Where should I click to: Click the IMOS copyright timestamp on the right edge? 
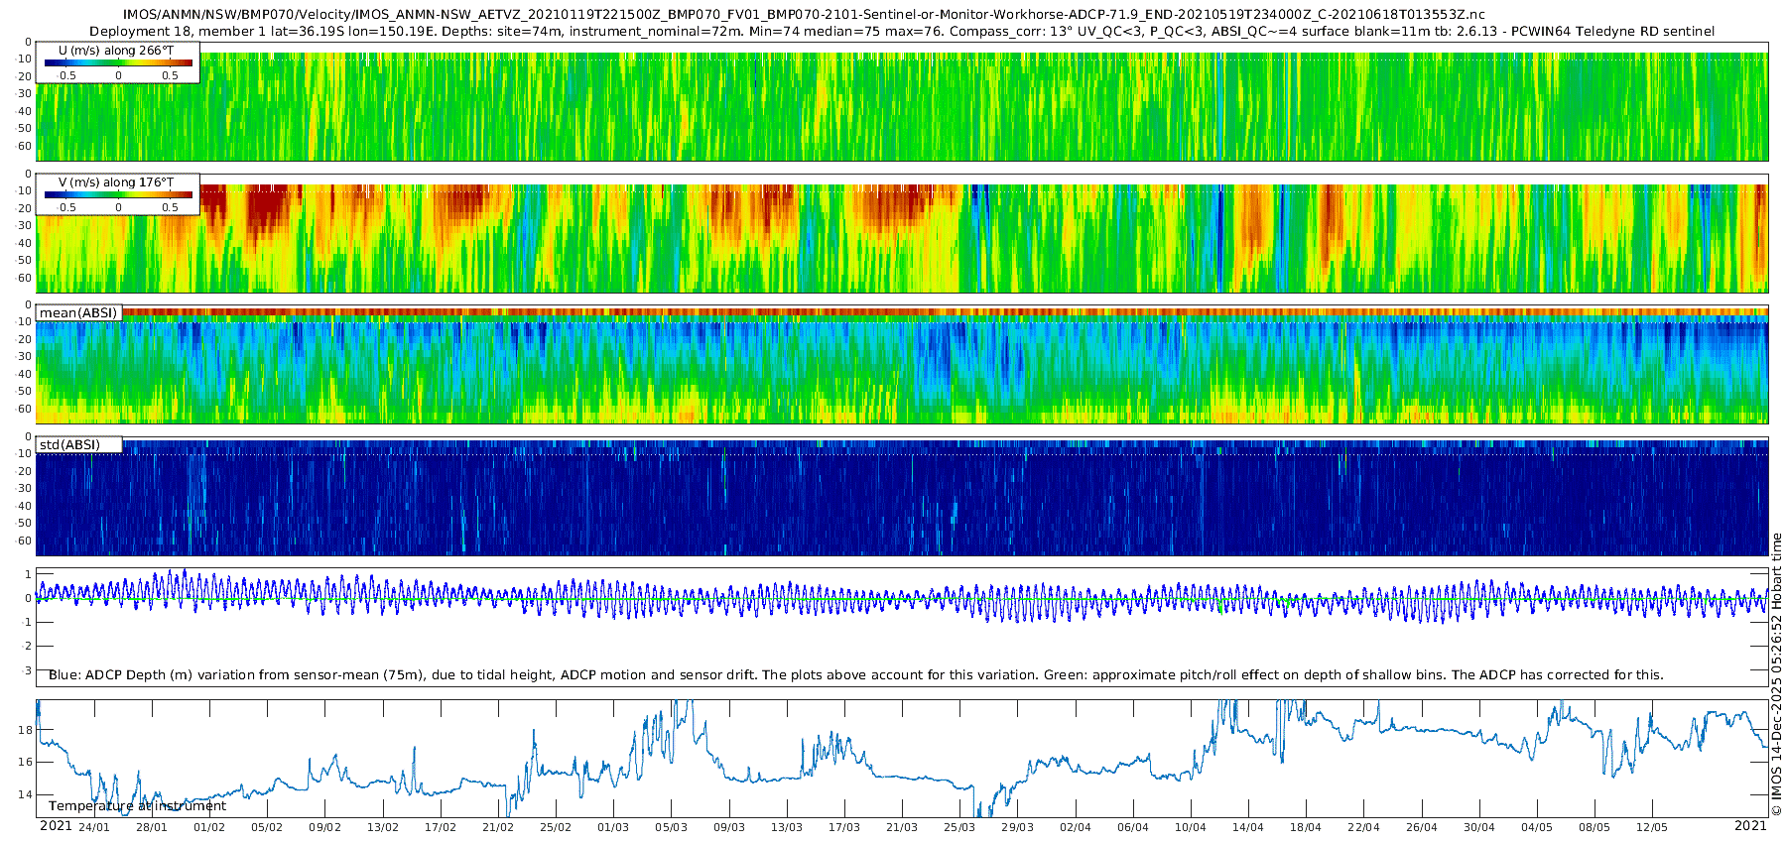1776,674
